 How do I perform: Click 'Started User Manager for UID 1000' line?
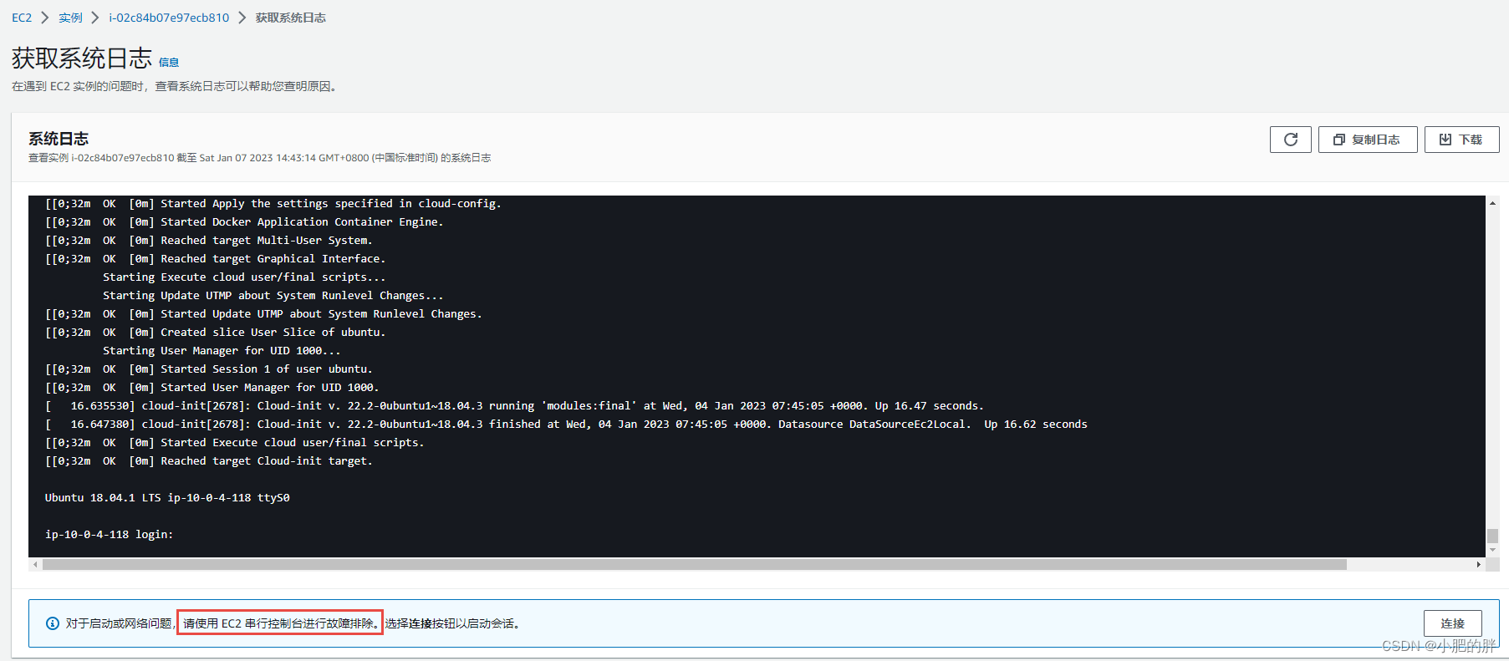[212, 388]
